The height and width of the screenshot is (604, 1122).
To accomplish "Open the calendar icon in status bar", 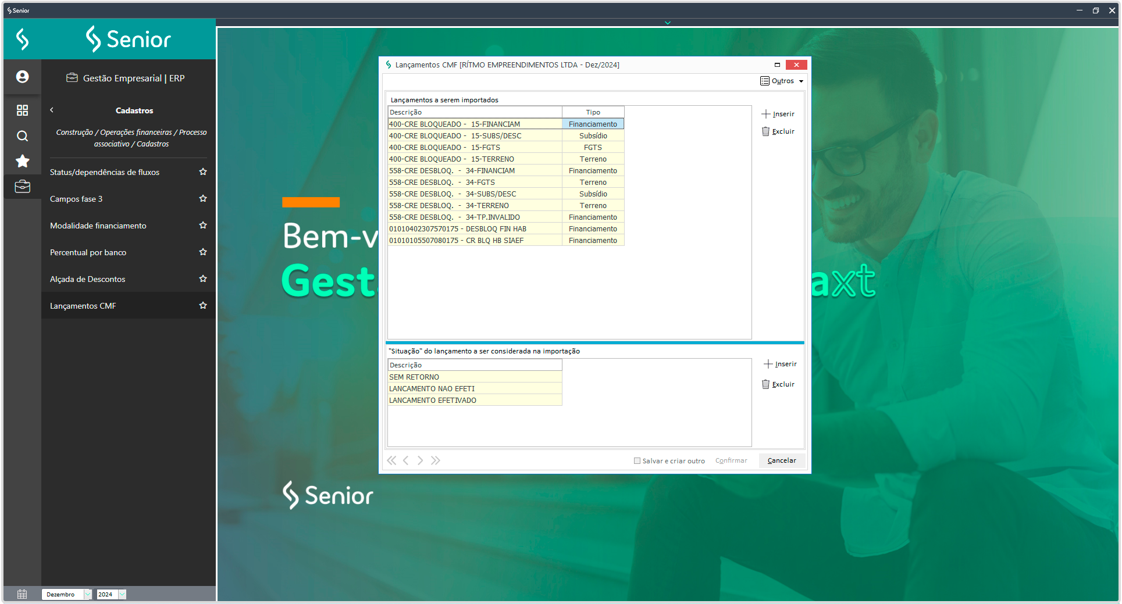I will coord(22,594).
